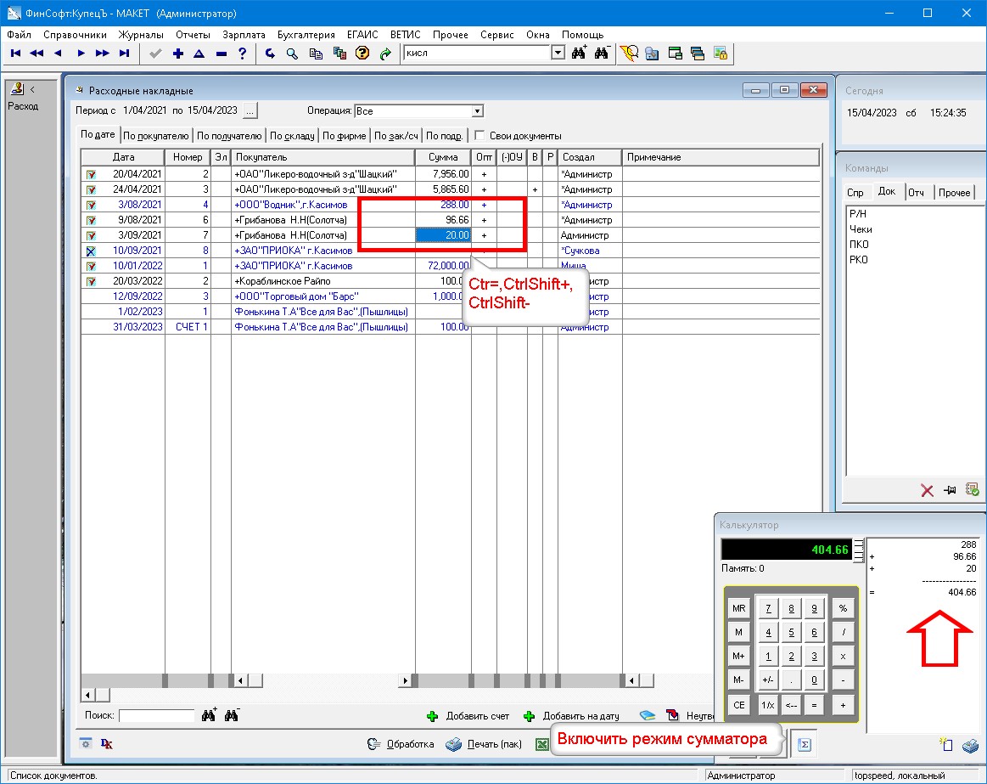Click the Печать (пак) button

(x=485, y=744)
